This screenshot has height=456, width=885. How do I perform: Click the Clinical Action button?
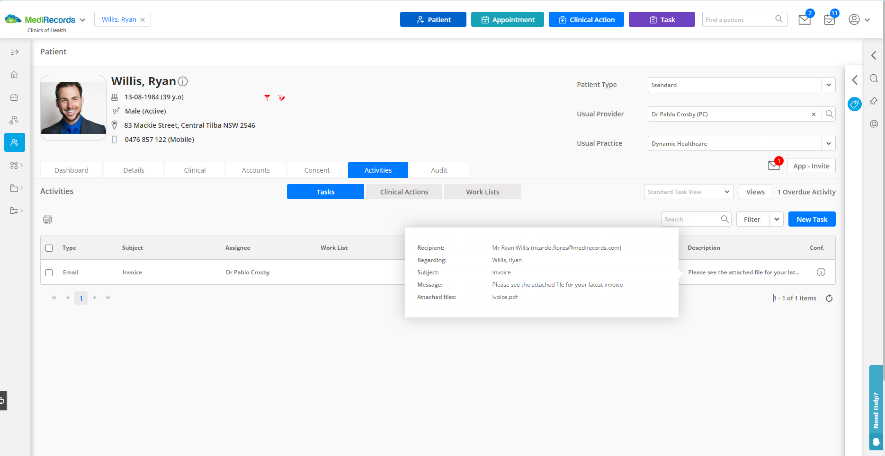click(586, 19)
